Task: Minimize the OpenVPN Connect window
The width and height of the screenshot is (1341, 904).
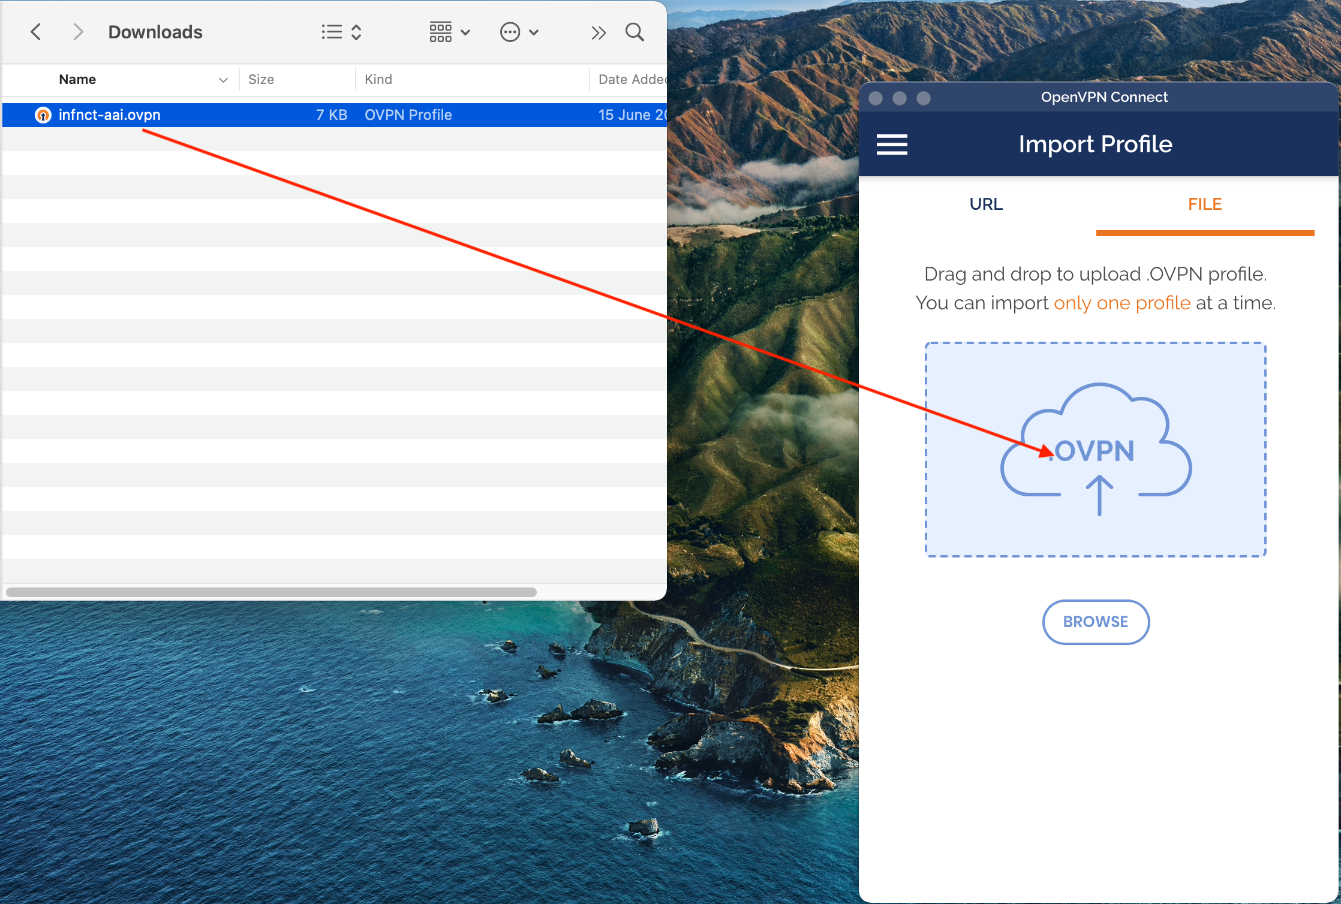Action: 900,98
